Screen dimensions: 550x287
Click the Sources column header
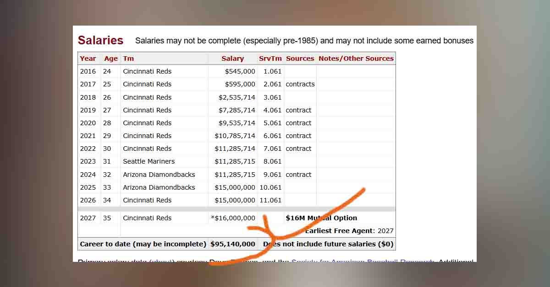[x=300, y=58]
